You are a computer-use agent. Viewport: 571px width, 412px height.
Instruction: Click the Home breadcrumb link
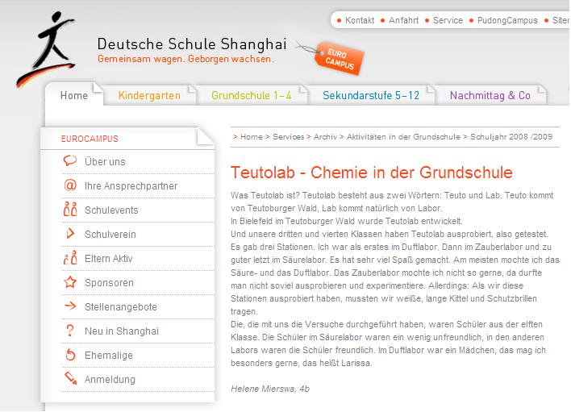(252, 137)
